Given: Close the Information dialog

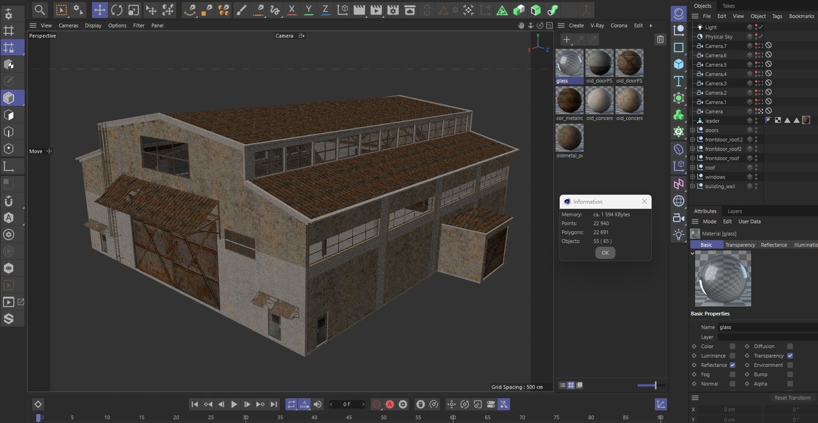Looking at the screenshot, I should pyautogui.click(x=644, y=201).
